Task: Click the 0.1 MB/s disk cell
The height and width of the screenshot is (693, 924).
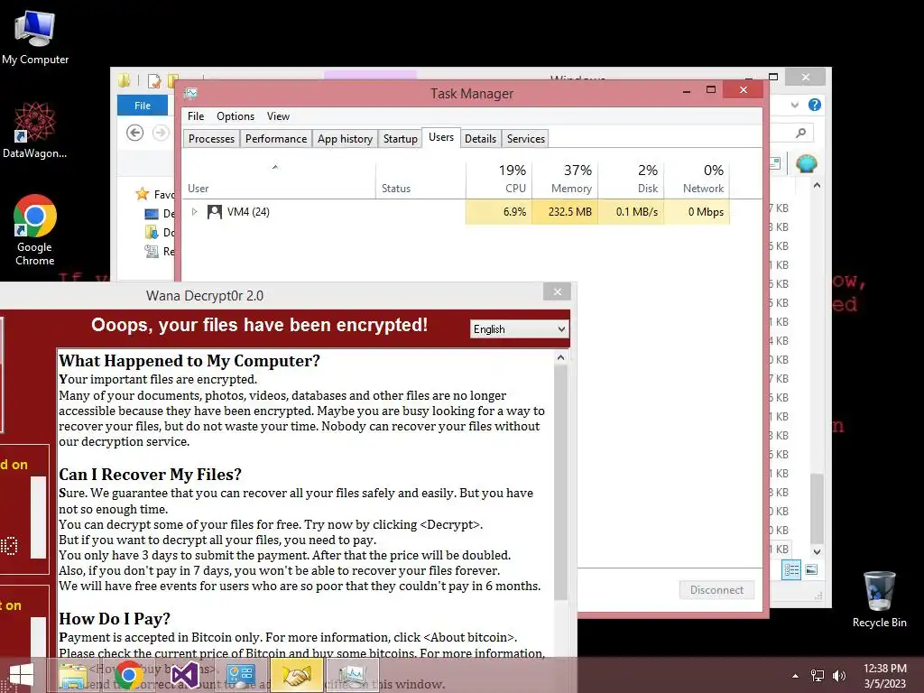Action: tap(631, 211)
